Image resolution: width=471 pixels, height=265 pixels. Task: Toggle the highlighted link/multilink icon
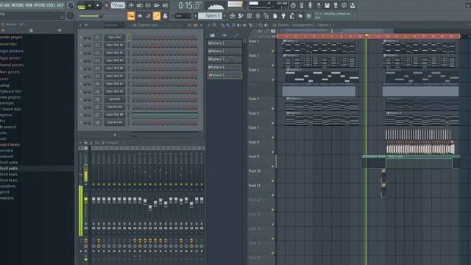[157, 15]
